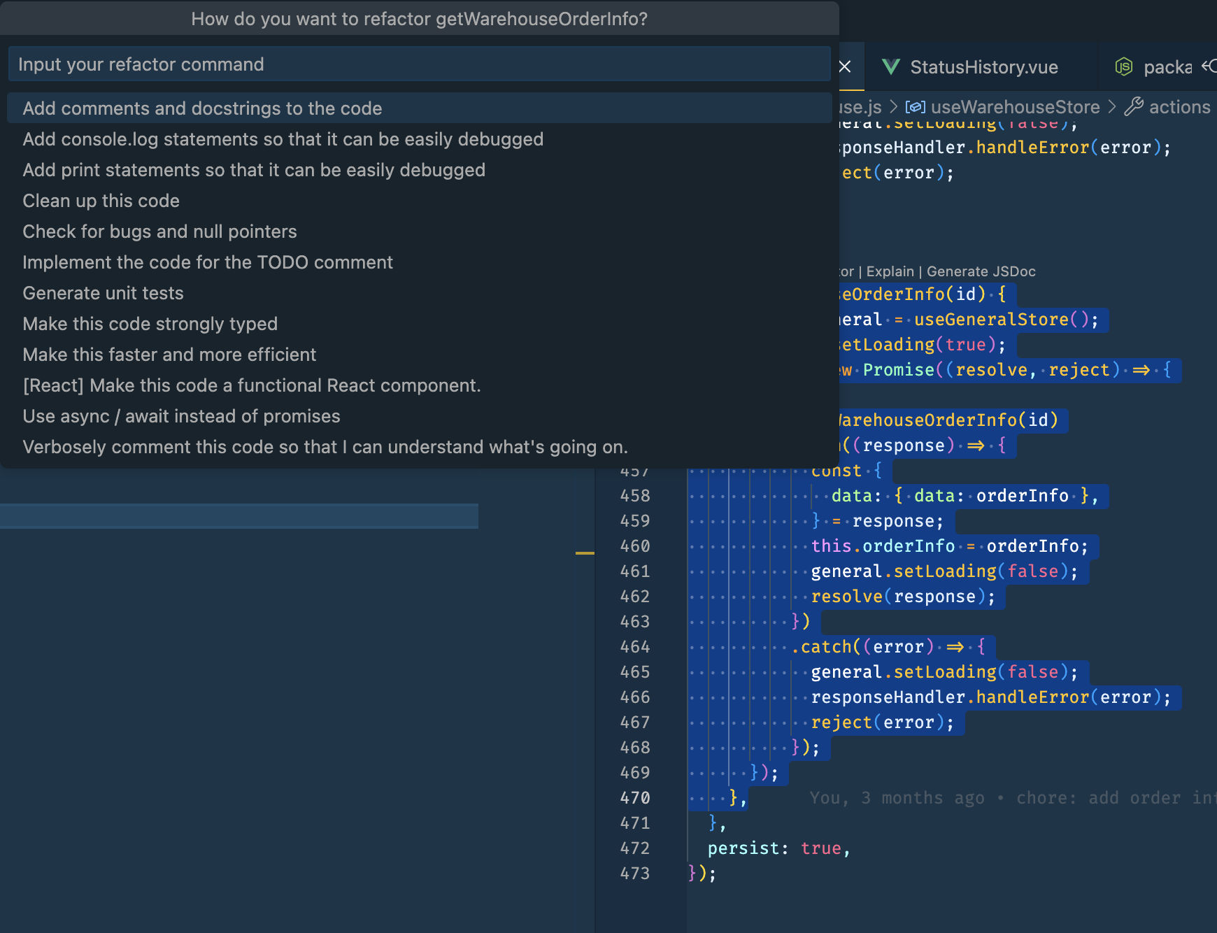
Task: Click the git blame annotation 'You, 3 months ago'
Action: tap(897, 798)
